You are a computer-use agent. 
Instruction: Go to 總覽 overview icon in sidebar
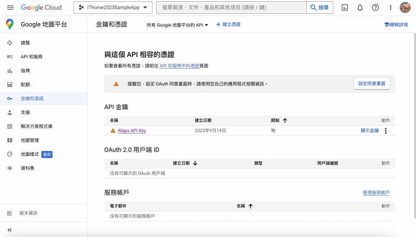pyautogui.click(x=10, y=43)
